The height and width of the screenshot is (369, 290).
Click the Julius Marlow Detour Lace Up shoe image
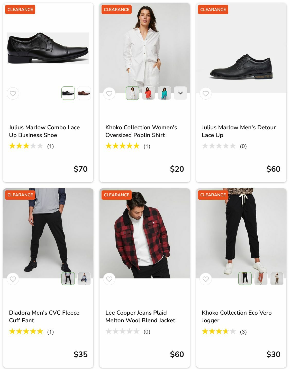coord(241,67)
